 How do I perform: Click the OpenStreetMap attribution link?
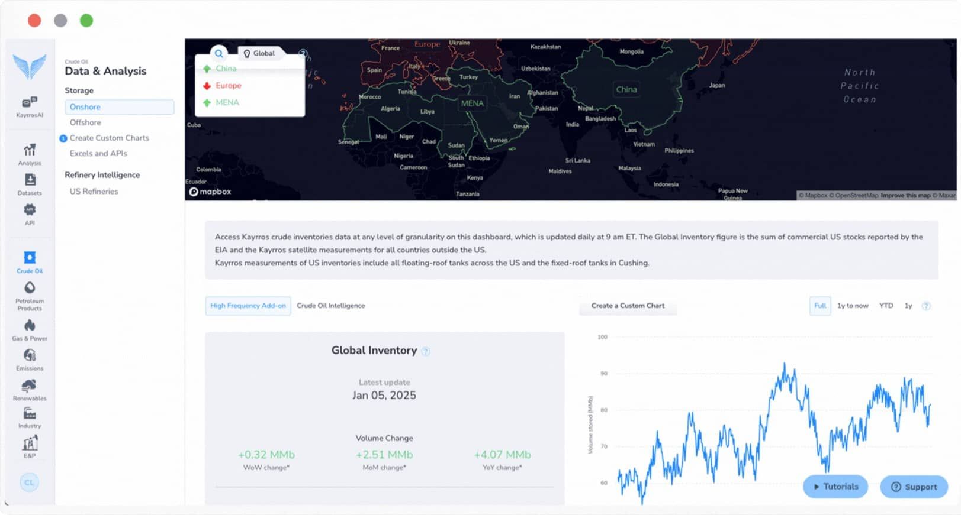[x=853, y=195]
